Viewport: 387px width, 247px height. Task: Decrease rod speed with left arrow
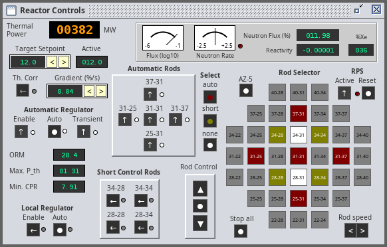[350, 230]
